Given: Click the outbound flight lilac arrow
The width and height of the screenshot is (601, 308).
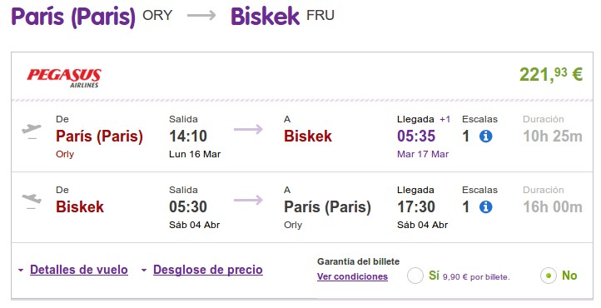Looking at the screenshot, I should [248, 129].
